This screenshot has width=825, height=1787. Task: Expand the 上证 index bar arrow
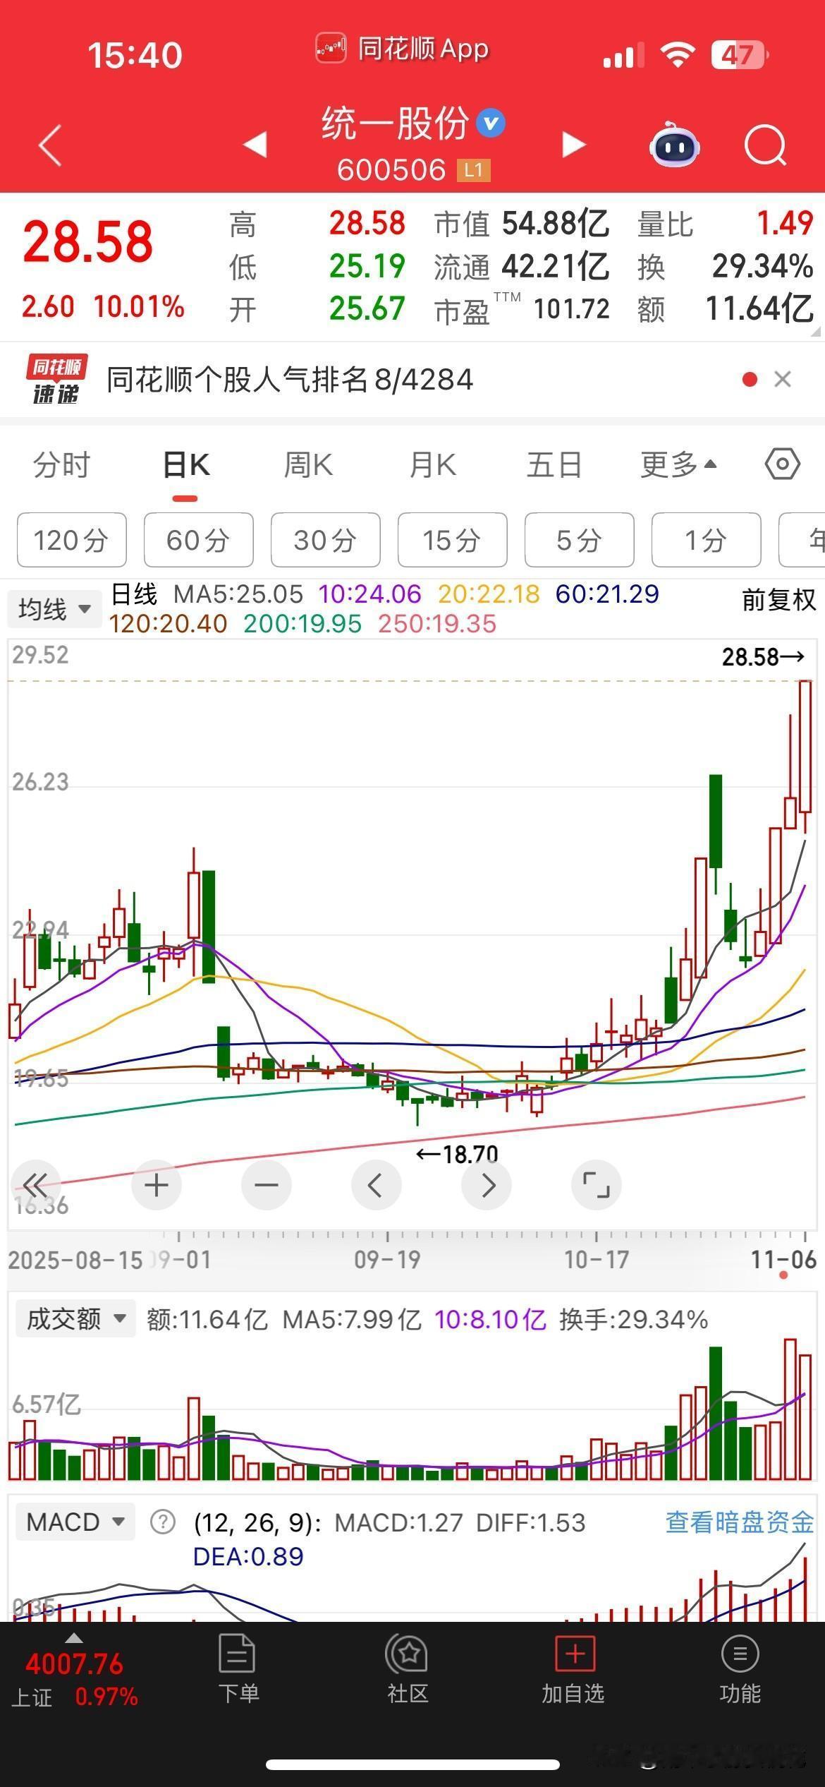[74, 1638]
